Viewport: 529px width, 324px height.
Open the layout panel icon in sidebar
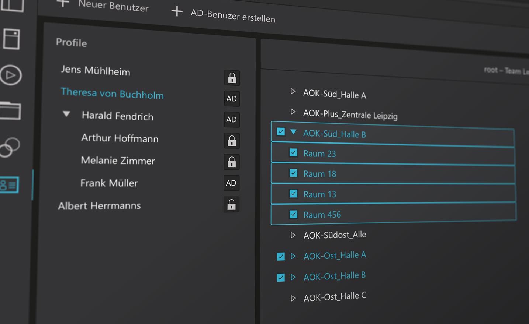pos(12,5)
